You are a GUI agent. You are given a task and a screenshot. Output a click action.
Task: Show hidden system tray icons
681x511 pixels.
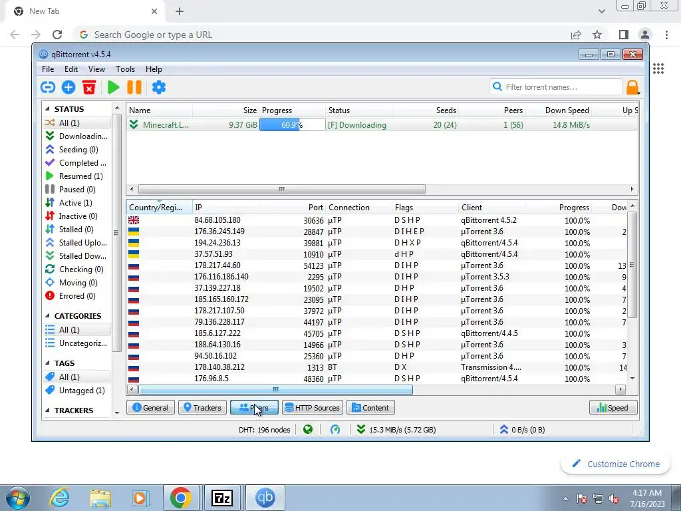coord(565,499)
